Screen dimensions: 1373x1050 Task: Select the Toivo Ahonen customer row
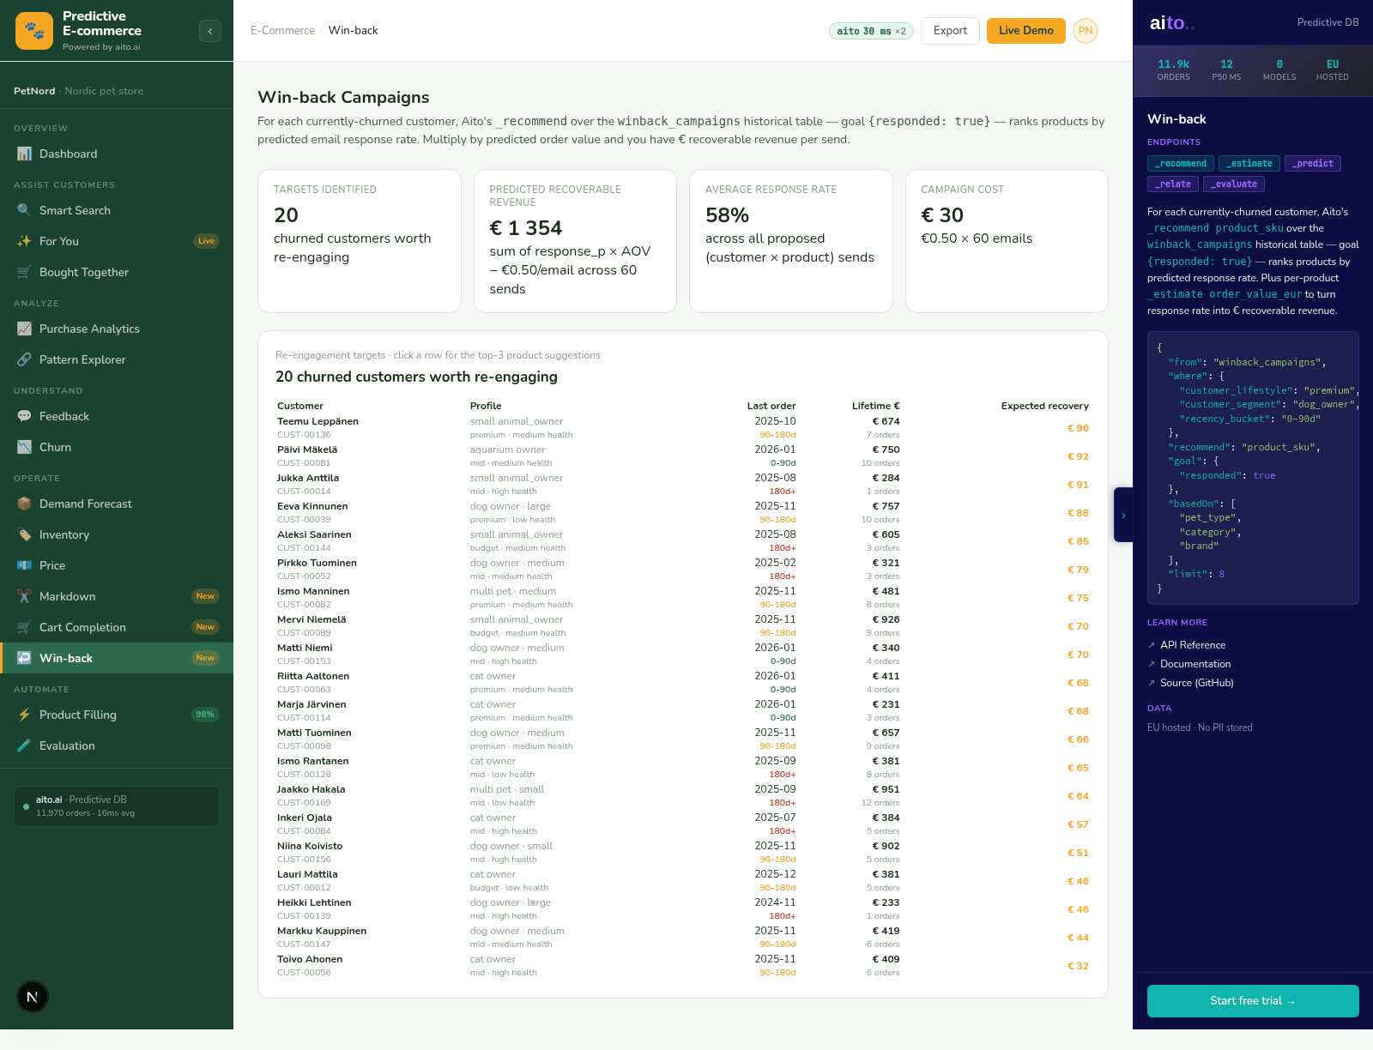pyautogui.click(x=683, y=965)
